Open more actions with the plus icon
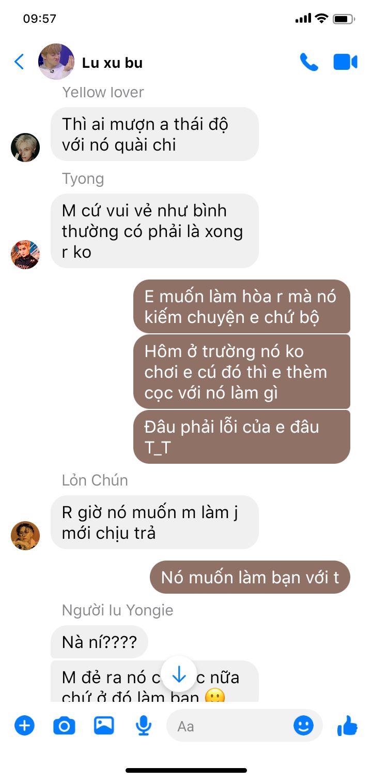The image size is (372, 780). tap(24, 726)
